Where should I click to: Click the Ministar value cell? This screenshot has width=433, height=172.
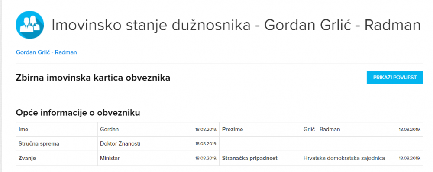[158, 158]
